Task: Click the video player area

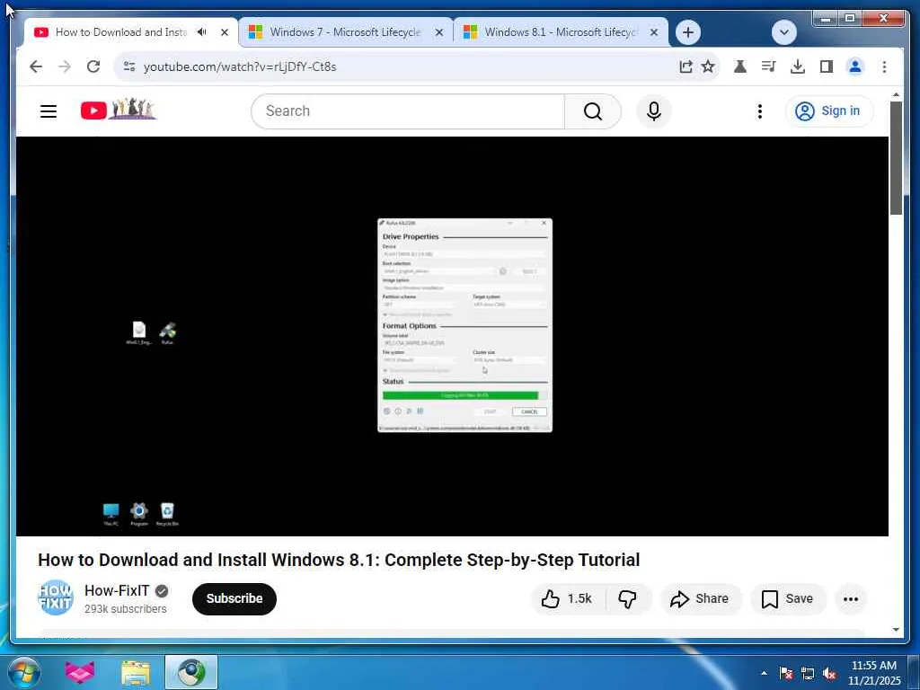Action: [452, 336]
